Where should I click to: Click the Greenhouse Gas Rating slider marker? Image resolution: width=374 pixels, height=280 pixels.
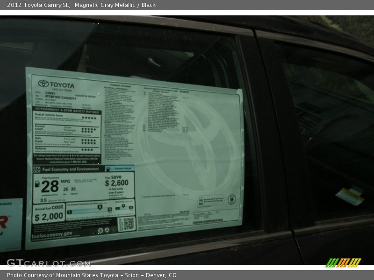tap(100, 207)
